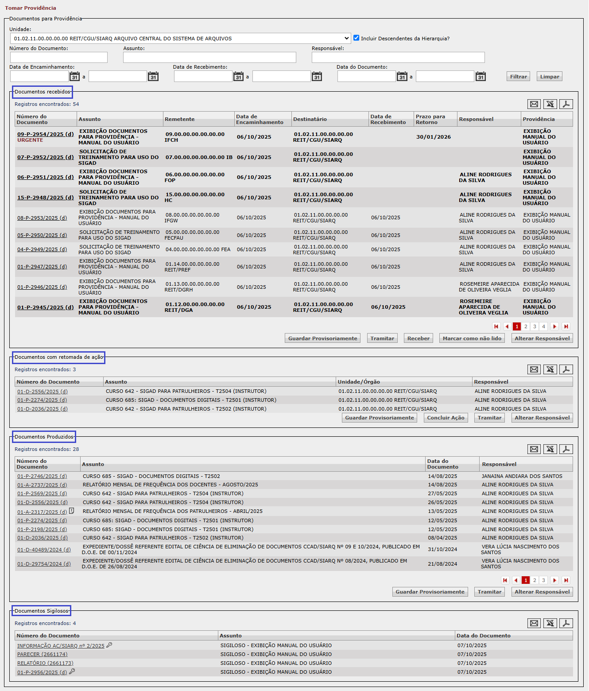Open document 09-P-2954/2025 link
This screenshot has width=589, height=691.
pos(45,134)
